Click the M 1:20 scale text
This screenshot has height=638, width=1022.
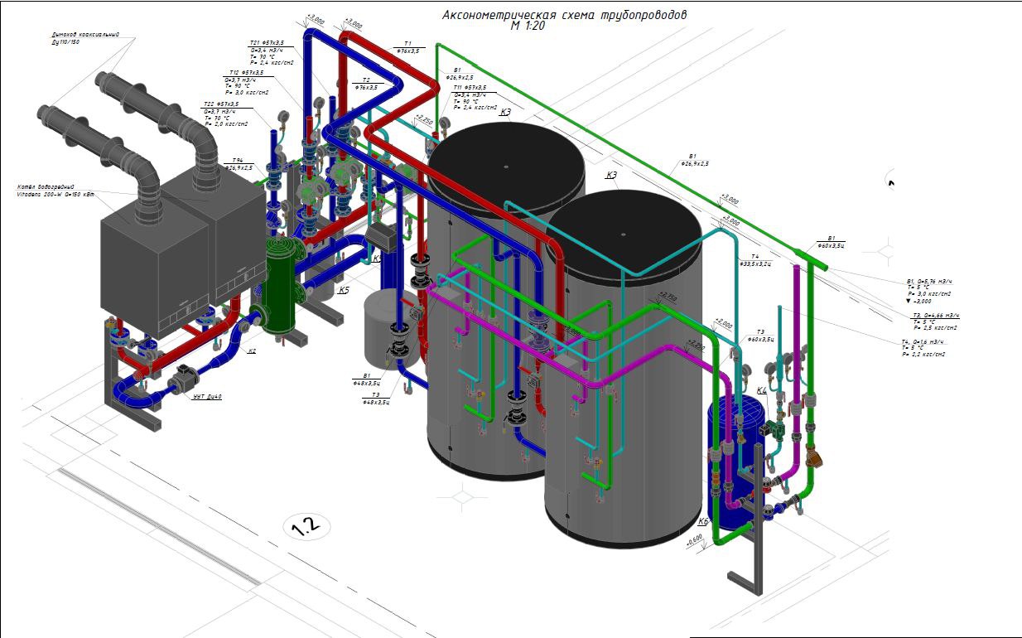click(x=528, y=27)
